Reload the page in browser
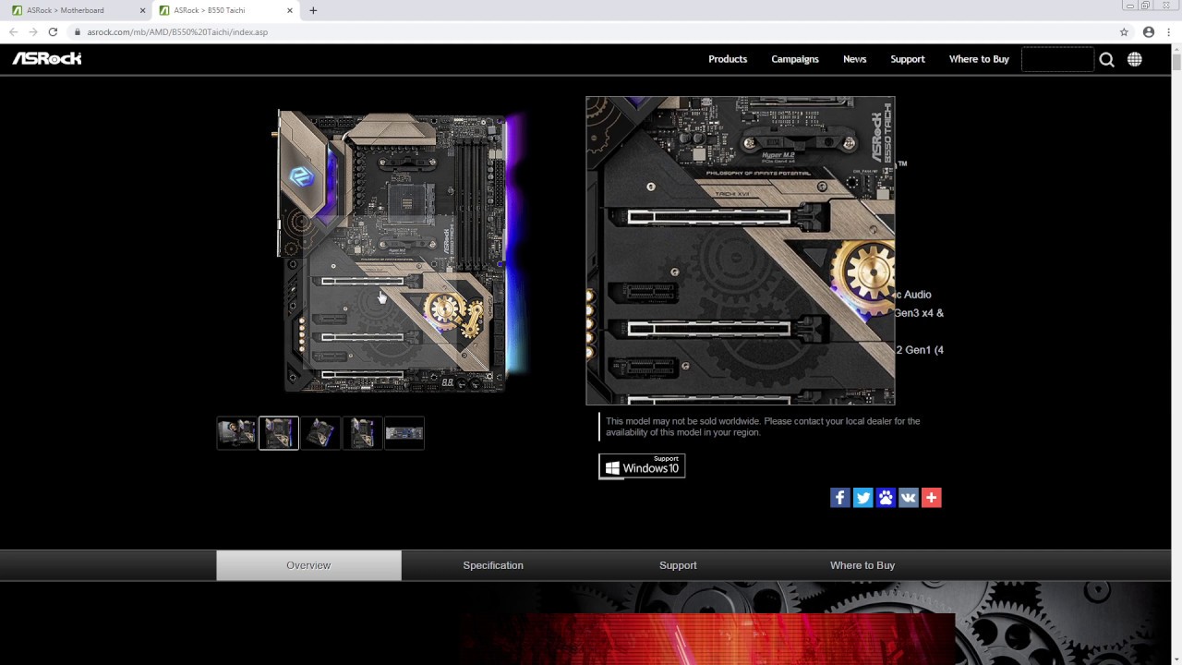Image resolution: width=1182 pixels, height=665 pixels. [x=53, y=31]
